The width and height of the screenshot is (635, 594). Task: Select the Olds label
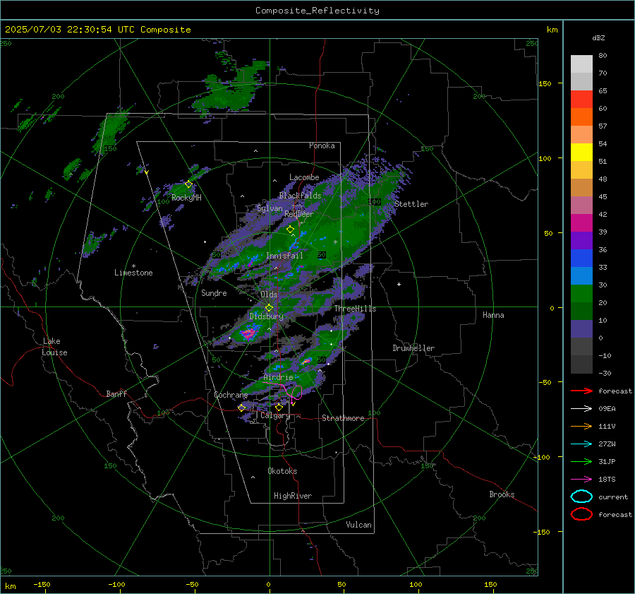pyautogui.click(x=269, y=295)
